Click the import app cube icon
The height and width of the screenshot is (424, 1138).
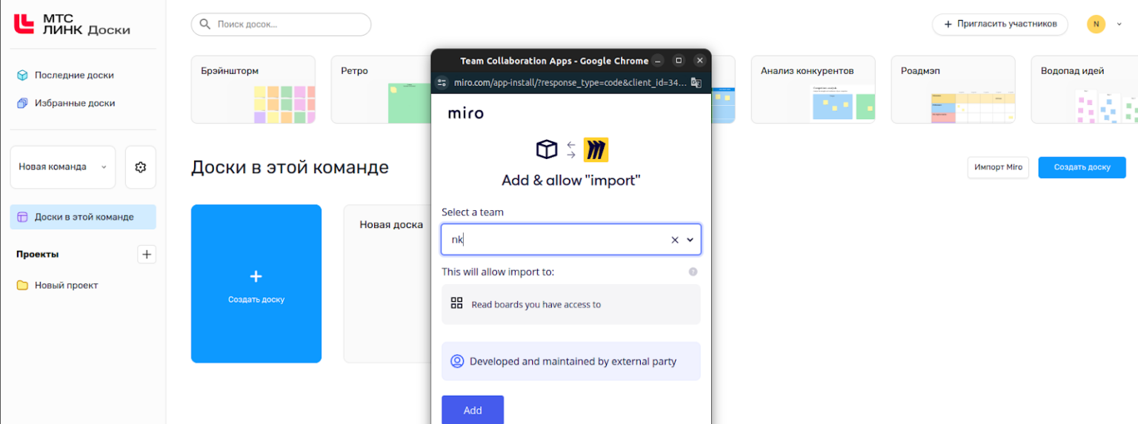coord(547,149)
